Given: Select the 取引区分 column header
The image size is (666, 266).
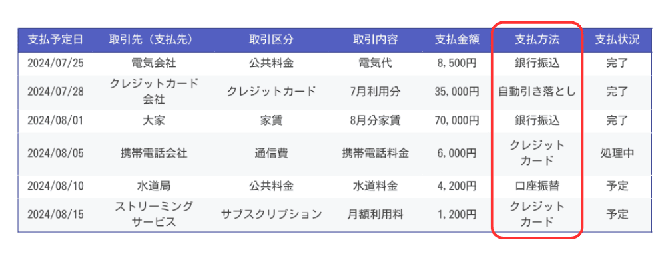Looking at the screenshot, I should click(272, 40).
